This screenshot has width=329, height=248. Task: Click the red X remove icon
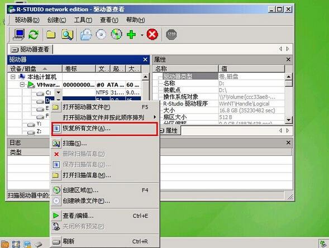point(152,35)
